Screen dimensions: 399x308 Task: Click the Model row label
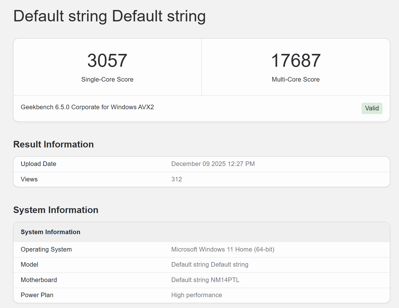(x=29, y=265)
